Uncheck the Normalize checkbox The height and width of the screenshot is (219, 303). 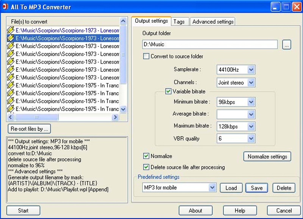[x=146, y=156]
